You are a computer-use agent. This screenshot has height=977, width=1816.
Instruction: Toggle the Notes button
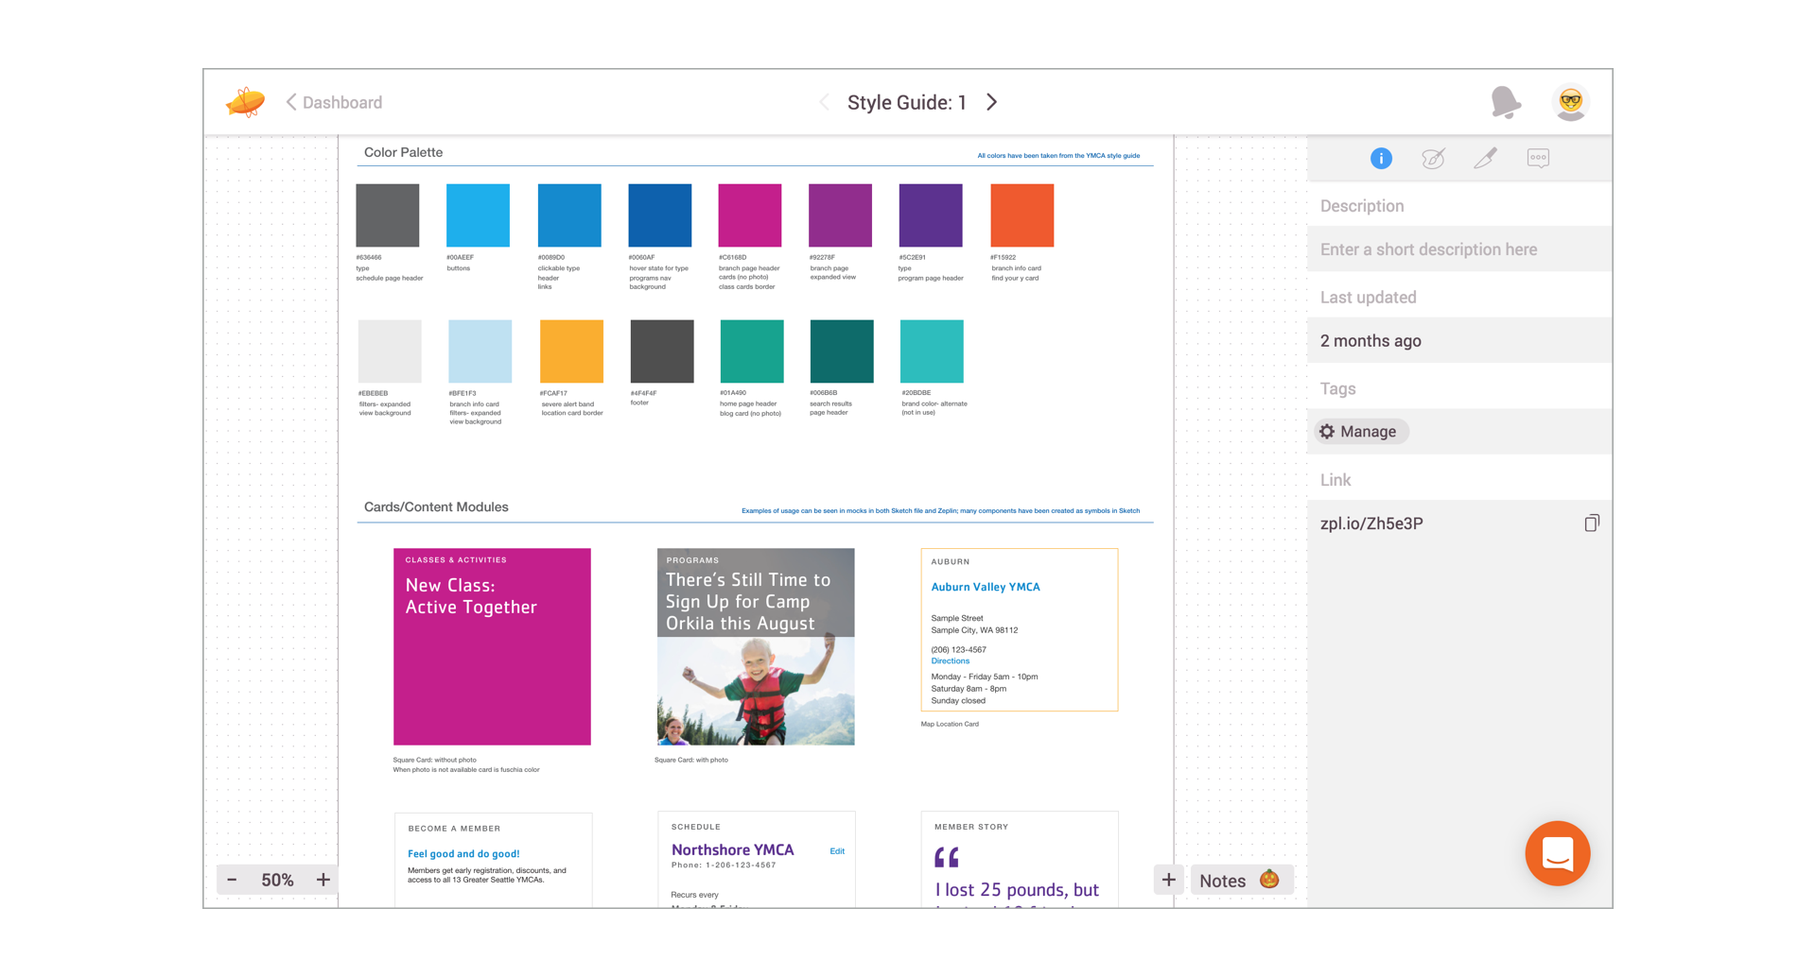pos(1240,880)
